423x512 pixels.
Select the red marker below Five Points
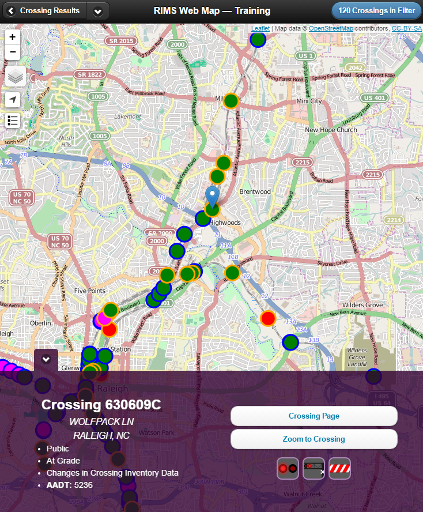(109, 329)
